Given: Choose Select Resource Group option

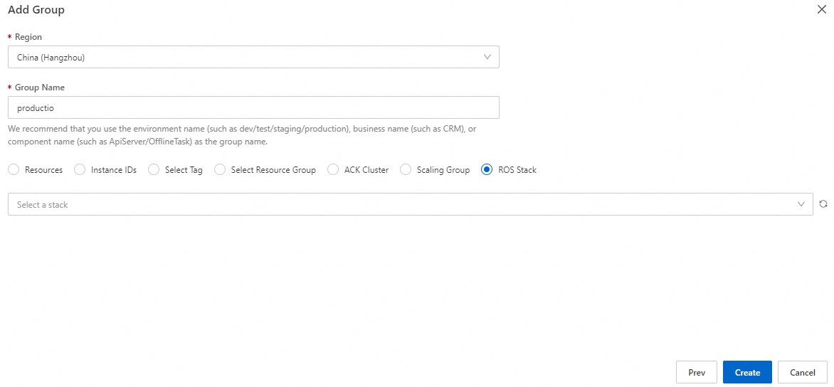Looking at the screenshot, I should click(220, 170).
